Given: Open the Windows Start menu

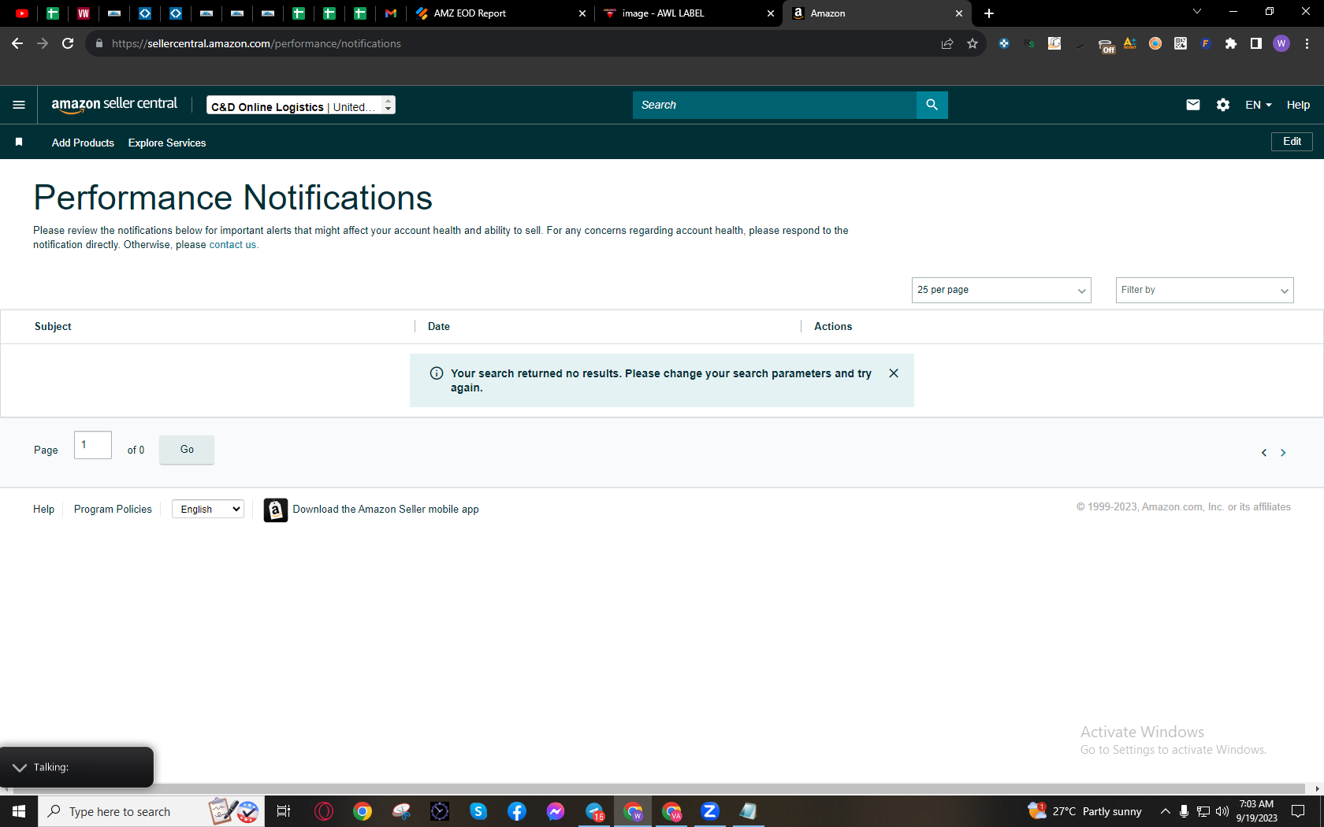Looking at the screenshot, I should click(x=19, y=811).
